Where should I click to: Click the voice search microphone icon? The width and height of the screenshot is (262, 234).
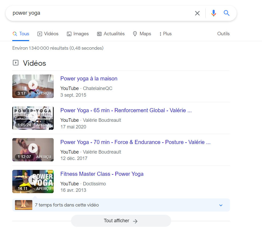point(213,13)
